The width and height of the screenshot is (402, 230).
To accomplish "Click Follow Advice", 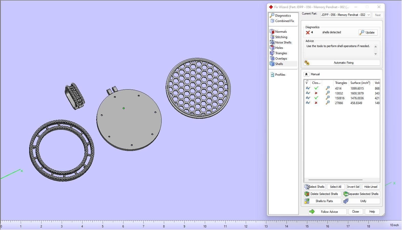I will (x=327, y=212).
